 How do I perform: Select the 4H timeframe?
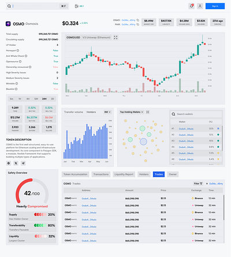pyautogui.click(x=28, y=99)
